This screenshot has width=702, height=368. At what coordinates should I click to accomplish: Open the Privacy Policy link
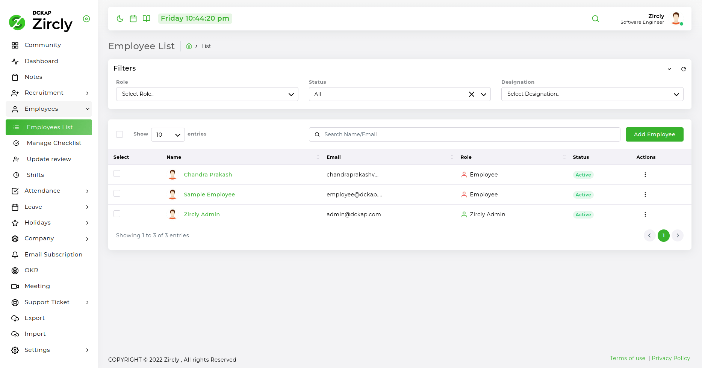pos(670,358)
